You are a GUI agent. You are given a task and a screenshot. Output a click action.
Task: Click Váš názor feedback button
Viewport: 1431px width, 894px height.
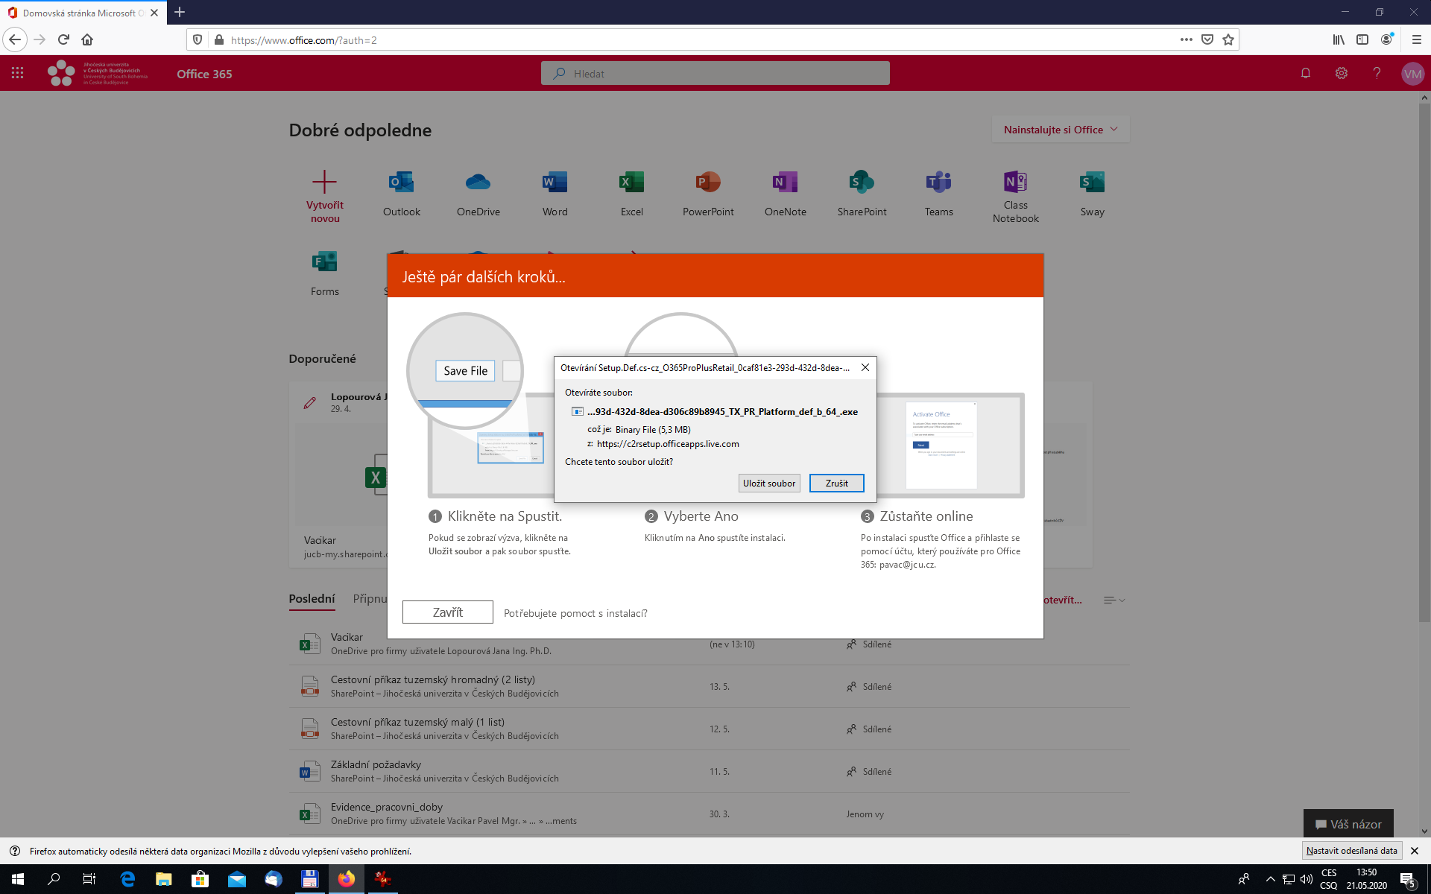click(1348, 824)
